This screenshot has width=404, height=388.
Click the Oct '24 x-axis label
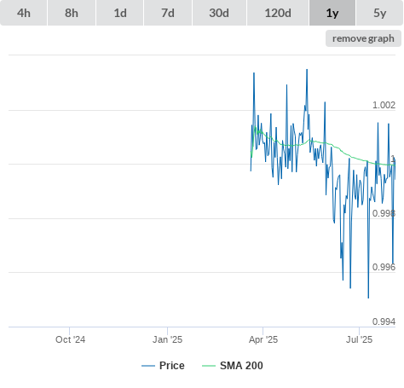click(70, 339)
